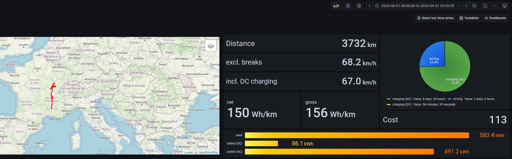Shift time range forward with right arrow
Viewport: 512px width, 159px height.
point(466,6)
